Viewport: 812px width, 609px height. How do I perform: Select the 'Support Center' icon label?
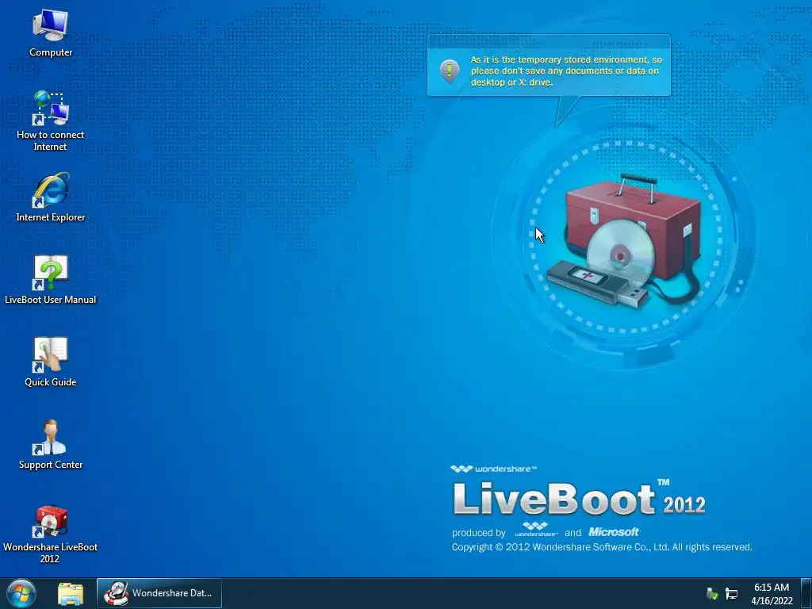51,465
